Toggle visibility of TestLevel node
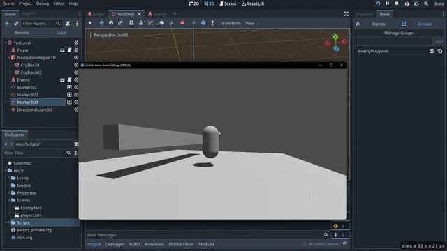 click(76, 43)
